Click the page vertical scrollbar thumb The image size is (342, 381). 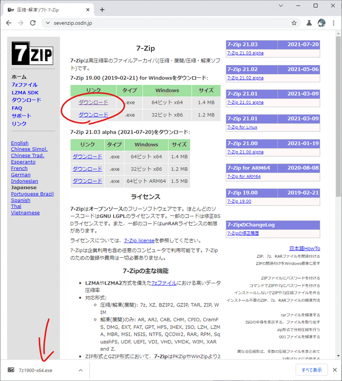tap(338, 116)
